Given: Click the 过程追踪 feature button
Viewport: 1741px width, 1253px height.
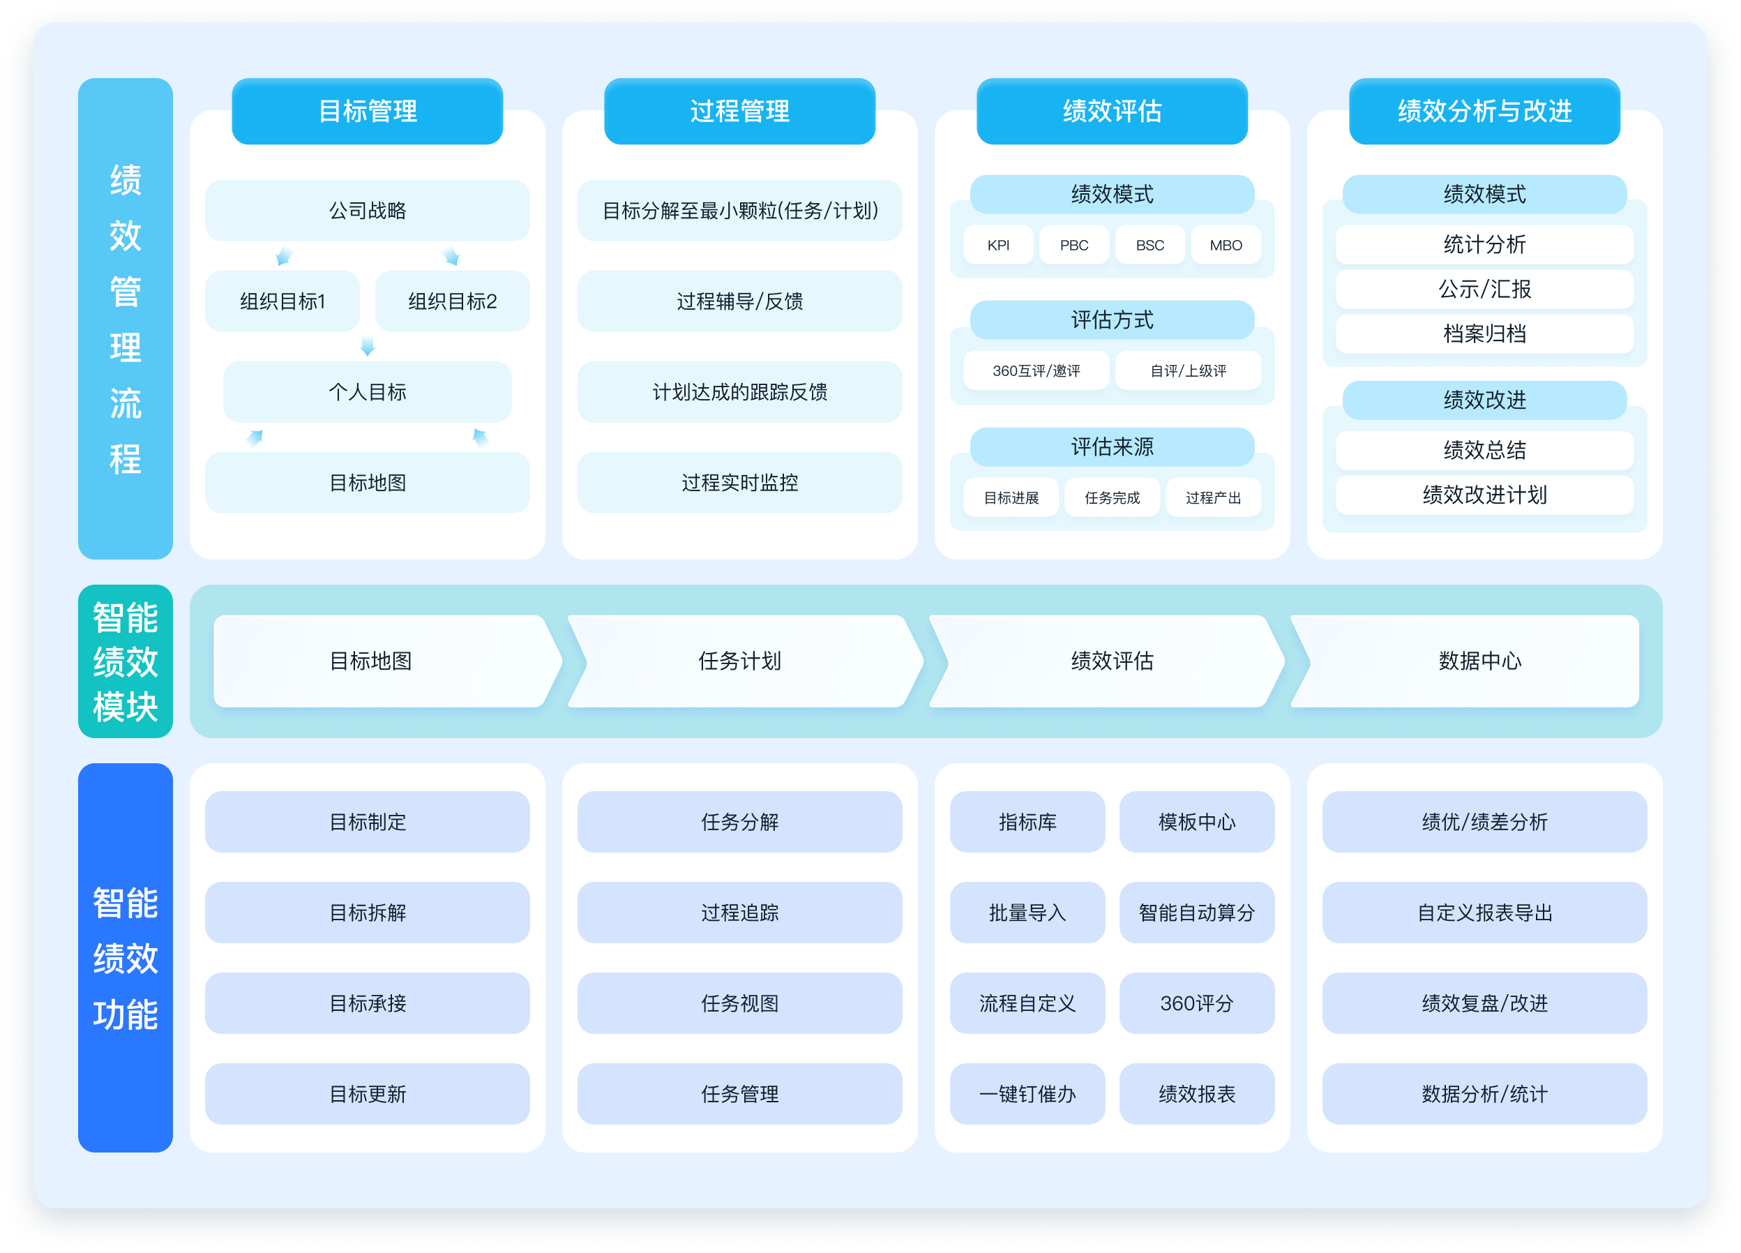Looking at the screenshot, I should click(x=739, y=912).
